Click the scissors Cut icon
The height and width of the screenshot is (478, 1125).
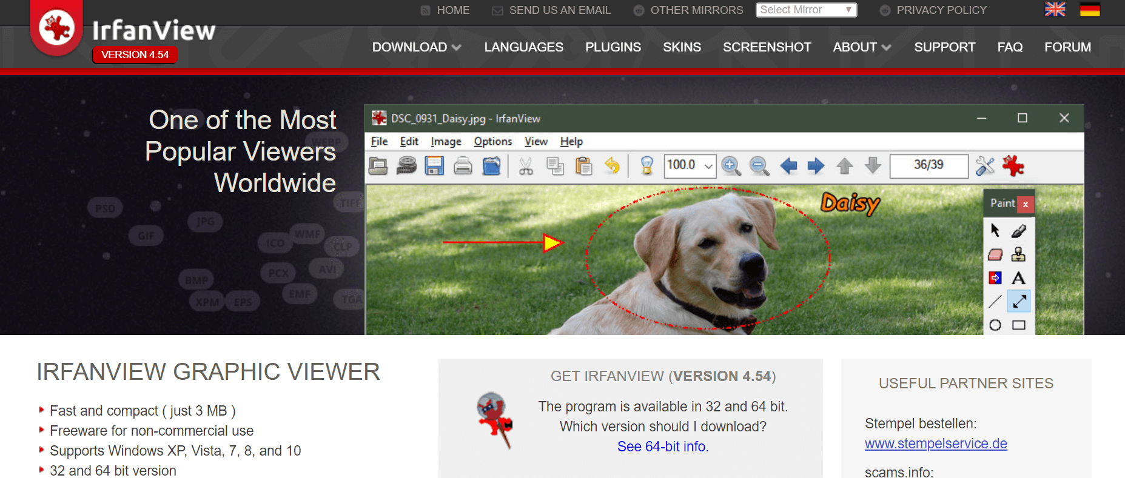point(526,165)
